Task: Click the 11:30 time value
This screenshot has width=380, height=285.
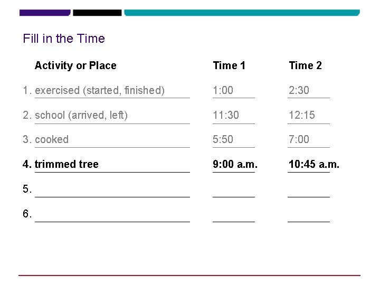Action: 226,115
